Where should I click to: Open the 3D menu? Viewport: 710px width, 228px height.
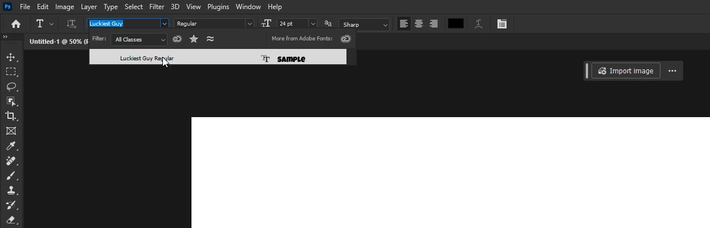point(175,7)
